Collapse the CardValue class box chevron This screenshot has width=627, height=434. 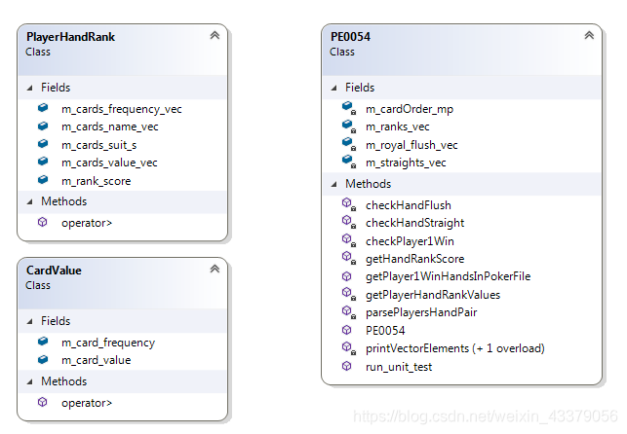(x=215, y=269)
